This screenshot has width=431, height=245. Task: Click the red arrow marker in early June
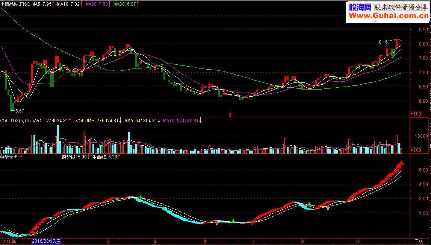click(217, 222)
